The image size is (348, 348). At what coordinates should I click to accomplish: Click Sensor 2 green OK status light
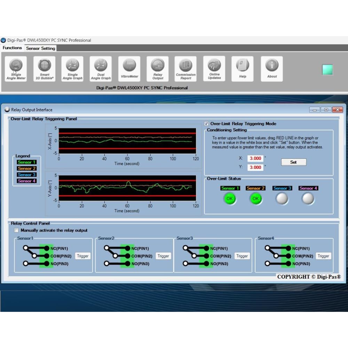click(x=255, y=199)
